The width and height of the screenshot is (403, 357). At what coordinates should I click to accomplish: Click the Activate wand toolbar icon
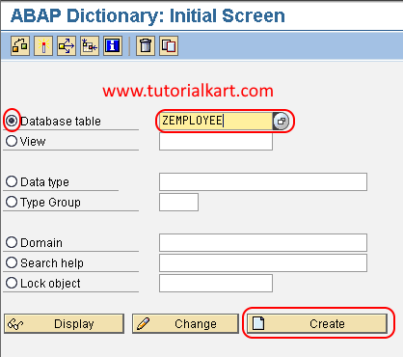[43, 45]
